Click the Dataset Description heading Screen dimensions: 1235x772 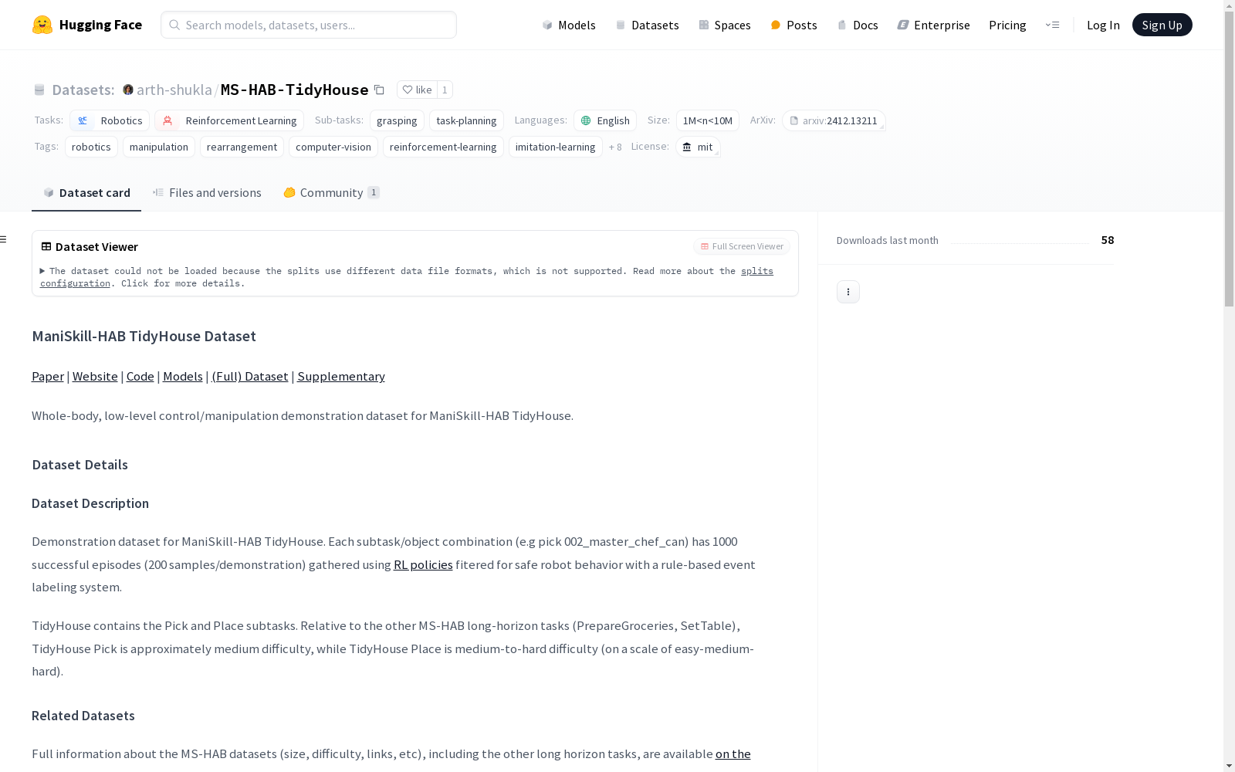coord(90,503)
